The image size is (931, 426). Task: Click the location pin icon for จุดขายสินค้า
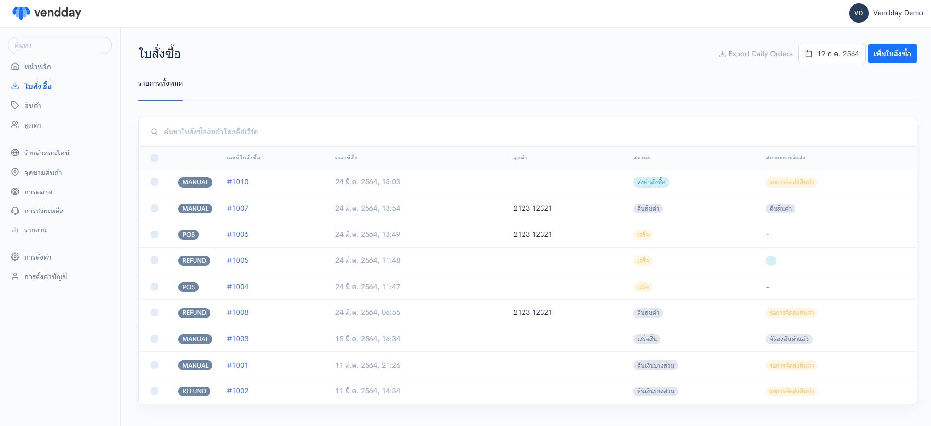click(15, 172)
